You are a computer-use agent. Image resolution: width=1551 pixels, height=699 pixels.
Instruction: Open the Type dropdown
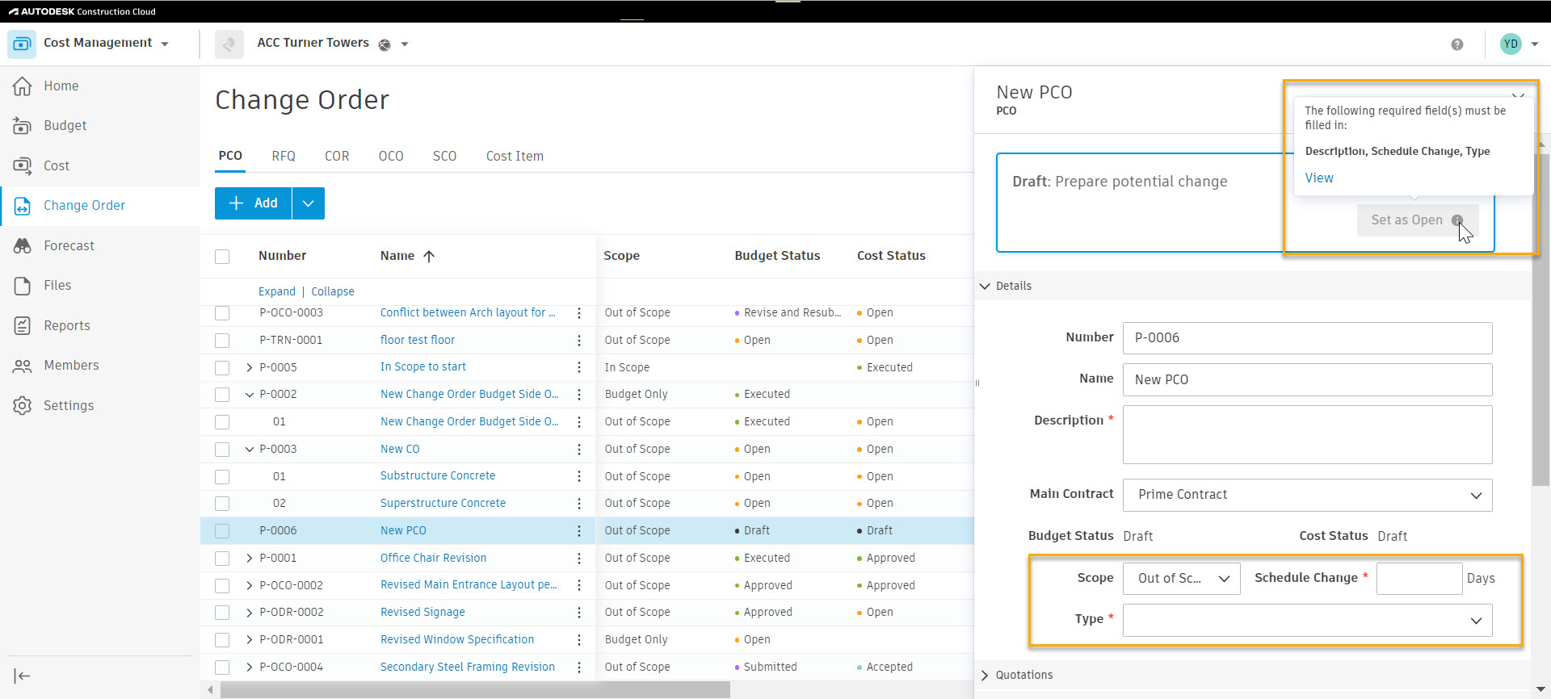[x=1307, y=621]
